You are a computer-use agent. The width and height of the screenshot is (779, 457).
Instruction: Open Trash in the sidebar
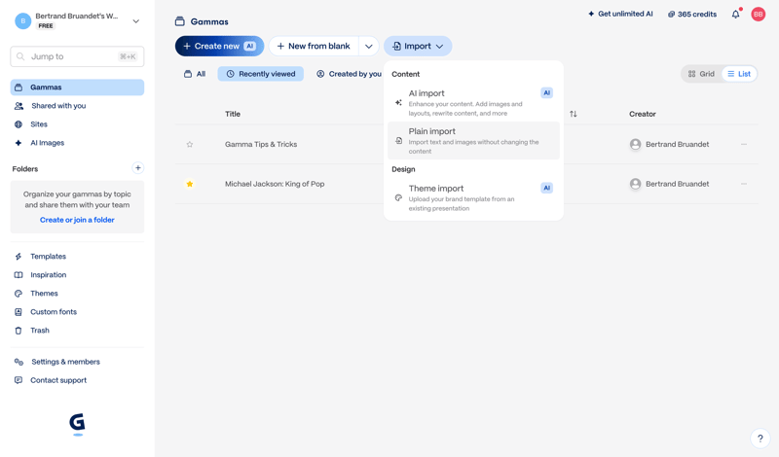tap(77, 331)
